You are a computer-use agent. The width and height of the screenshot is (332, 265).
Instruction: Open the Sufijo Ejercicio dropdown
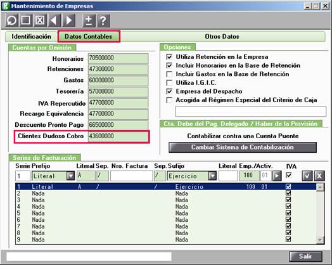(212, 176)
